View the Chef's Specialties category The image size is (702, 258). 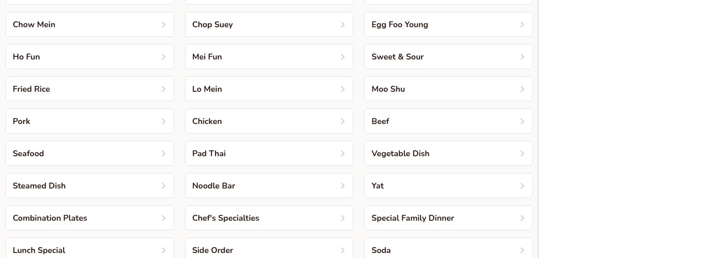coord(269,218)
